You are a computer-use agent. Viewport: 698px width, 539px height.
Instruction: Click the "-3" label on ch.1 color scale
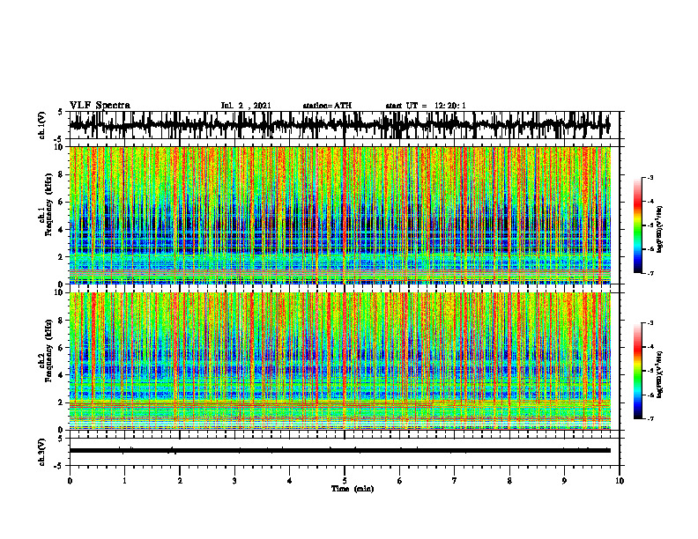(x=650, y=177)
